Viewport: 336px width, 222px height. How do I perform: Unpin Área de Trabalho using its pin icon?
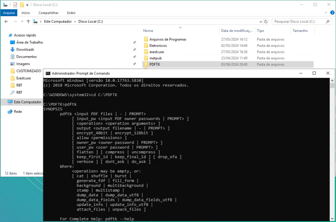pyautogui.click(x=134, y=43)
